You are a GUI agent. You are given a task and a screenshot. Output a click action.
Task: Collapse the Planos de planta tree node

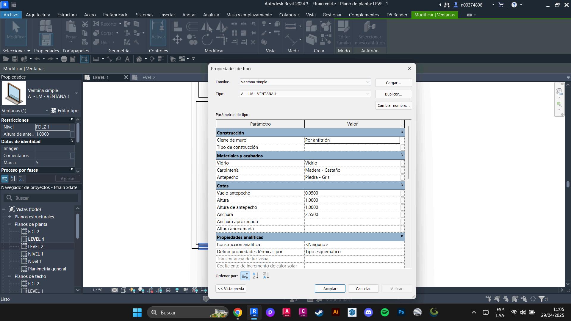click(10, 224)
